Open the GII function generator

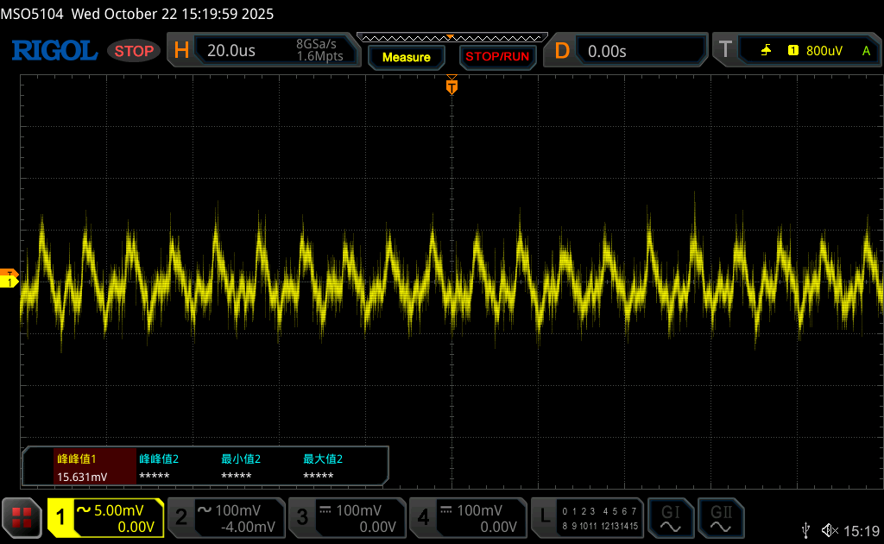tap(721, 517)
